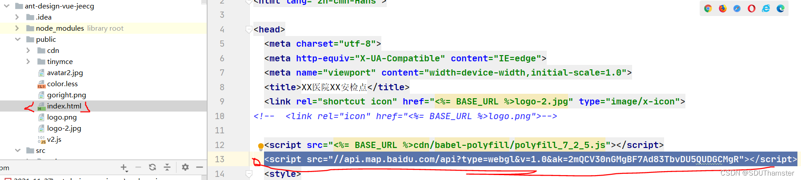The width and height of the screenshot is (801, 180).
Task: Click line number 10 in gutter
Action: coord(220,116)
